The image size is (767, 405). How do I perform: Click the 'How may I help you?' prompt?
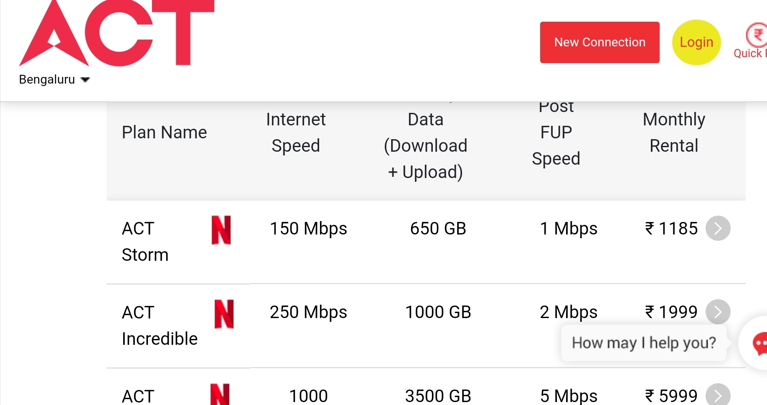(x=643, y=343)
